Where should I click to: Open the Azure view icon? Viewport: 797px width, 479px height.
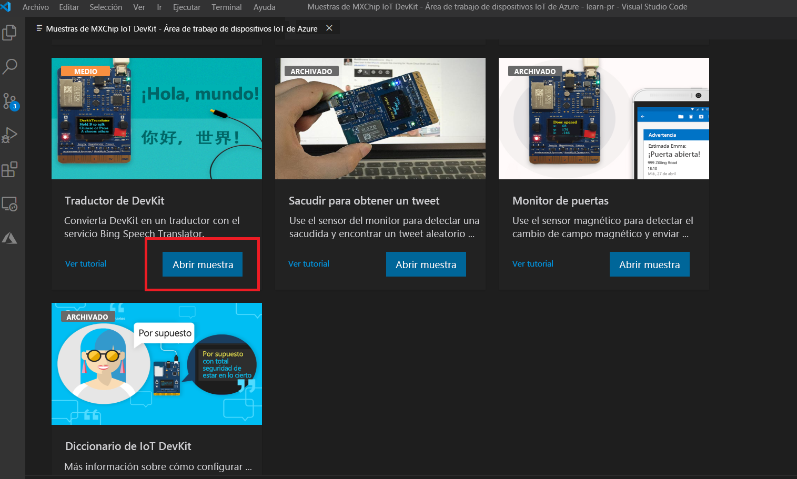(x=9, y=238)
